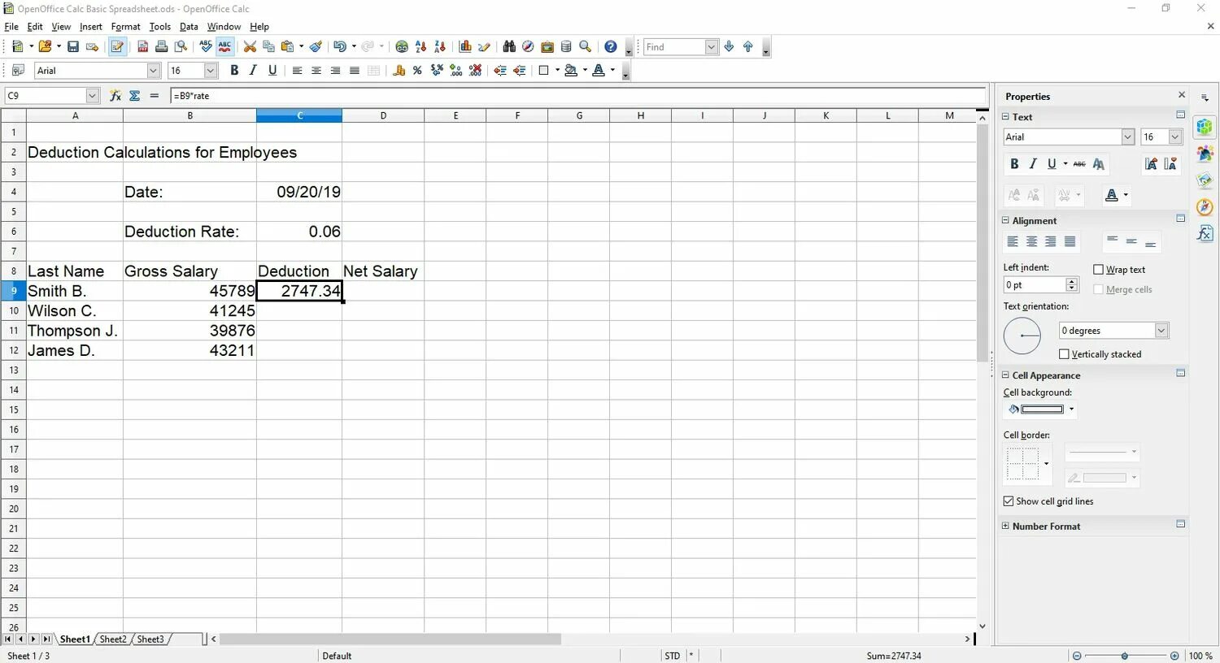1220x663 pixels.
Task: Toggle Bold in the formatting toolbar
Action: (234, 71)
